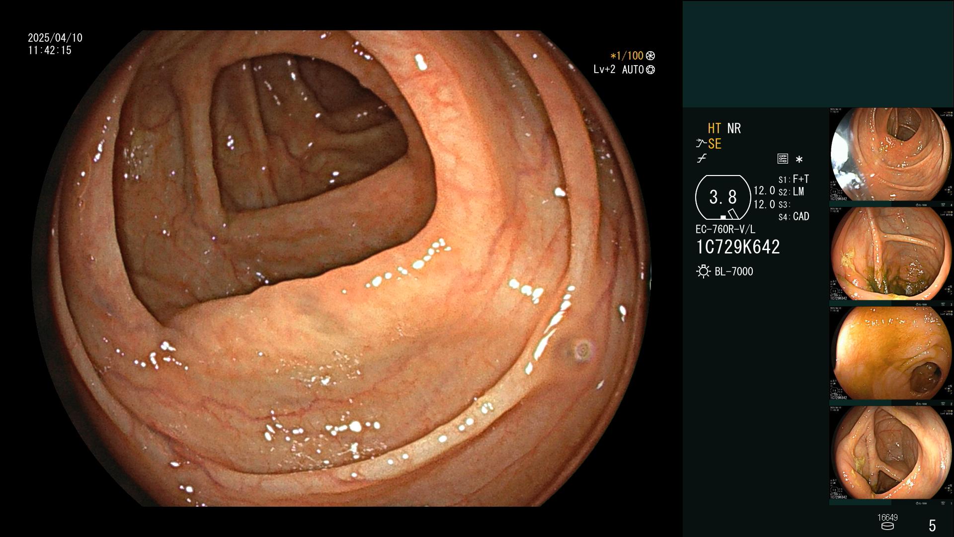Click the BL-7000 light source lamp icon
This screenshot has height=537, width=954.
coord(703,271)
